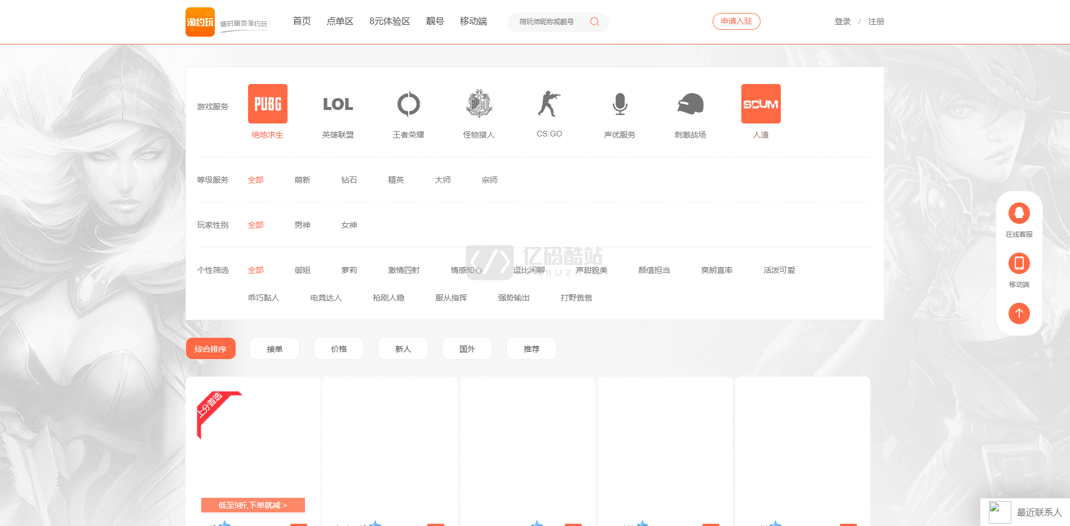1070x526 pixels.
Task: Filter personality by 颜值担当
Action: pyautogui.click(x=655, y=270)
